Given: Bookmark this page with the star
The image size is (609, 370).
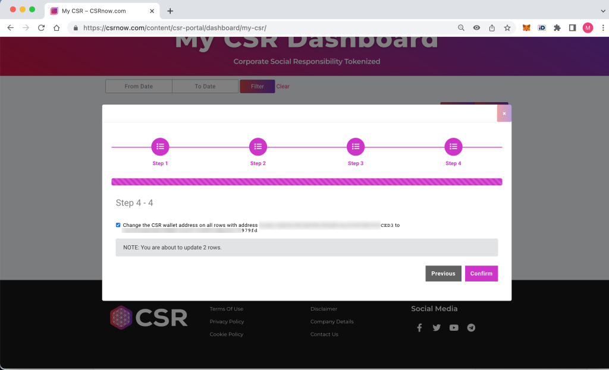Looking at the screenshot, I should (x=507, y=28).
